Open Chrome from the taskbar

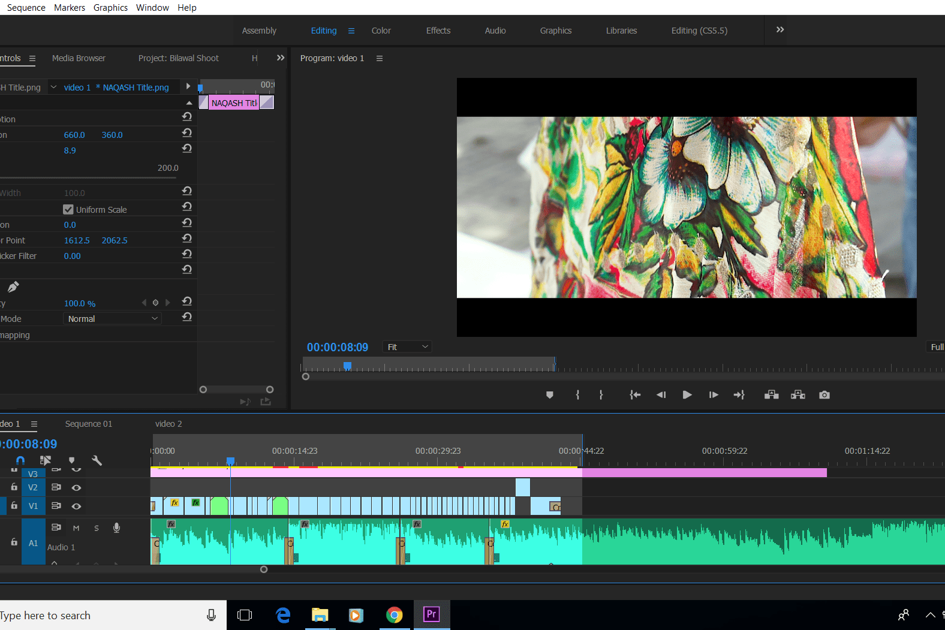394,615
